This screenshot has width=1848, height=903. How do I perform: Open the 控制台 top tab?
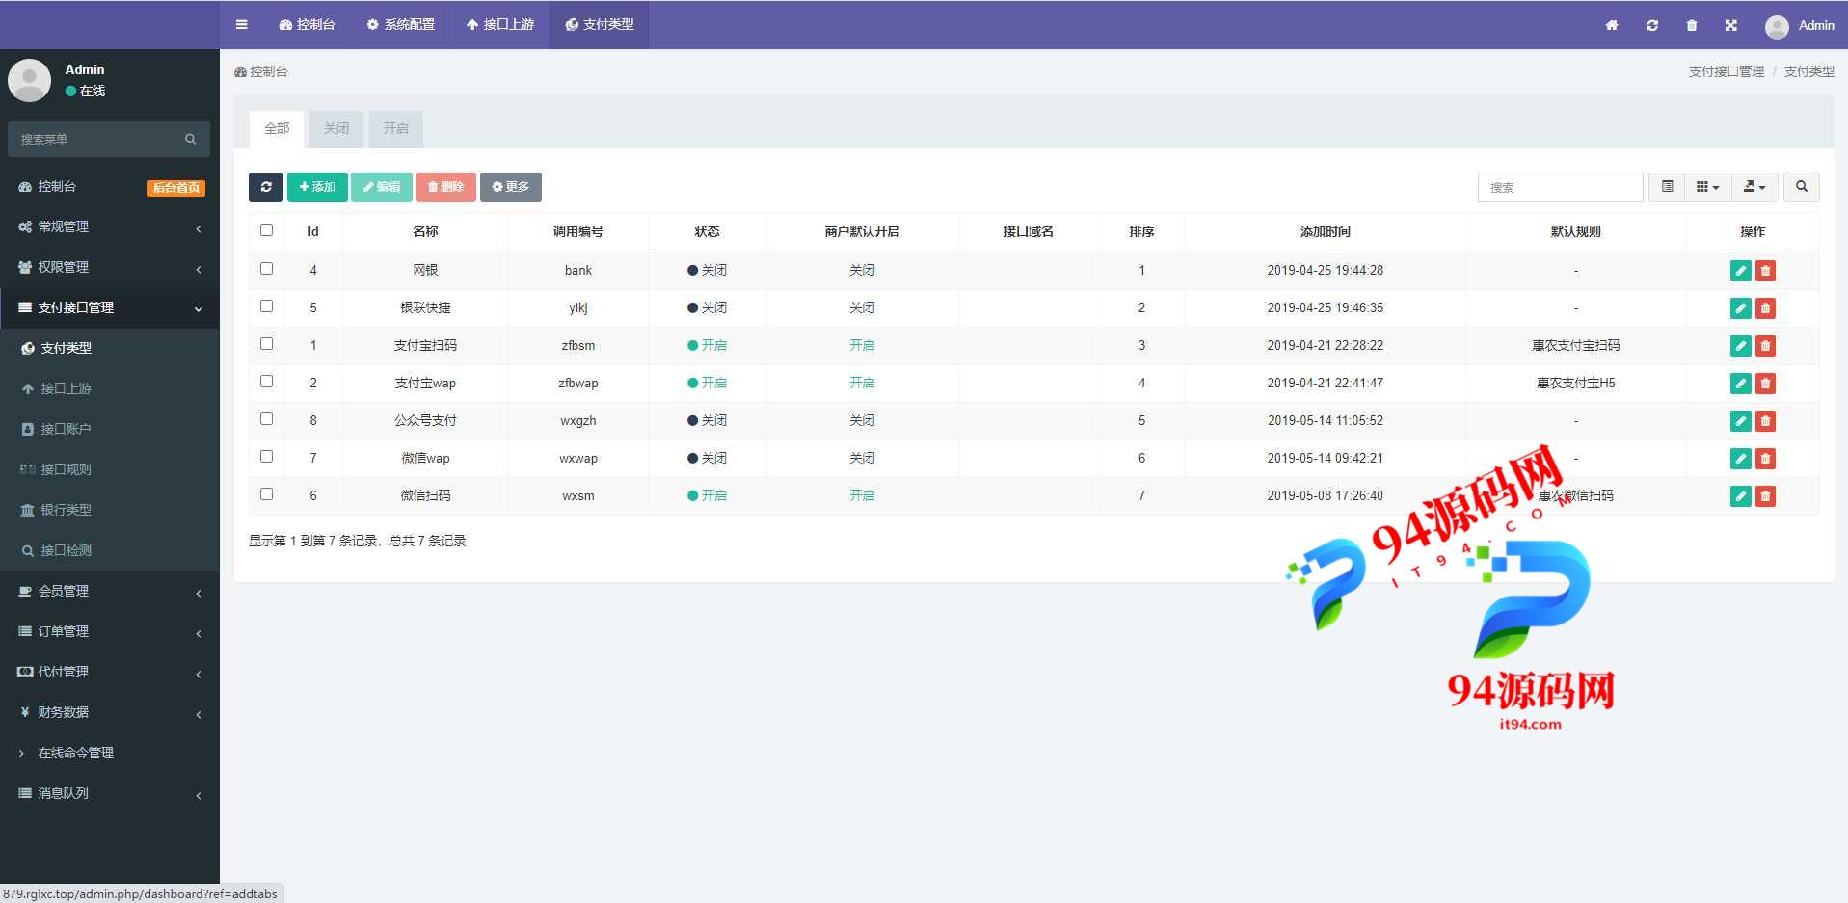(307, 25)
